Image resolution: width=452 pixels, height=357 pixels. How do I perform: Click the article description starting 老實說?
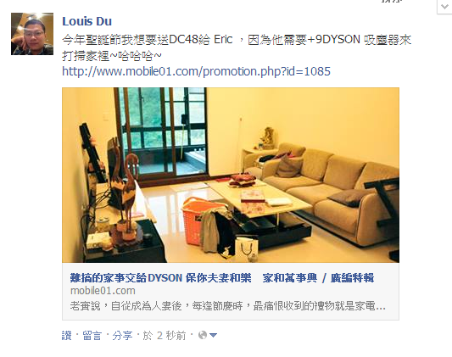[228, 306]
